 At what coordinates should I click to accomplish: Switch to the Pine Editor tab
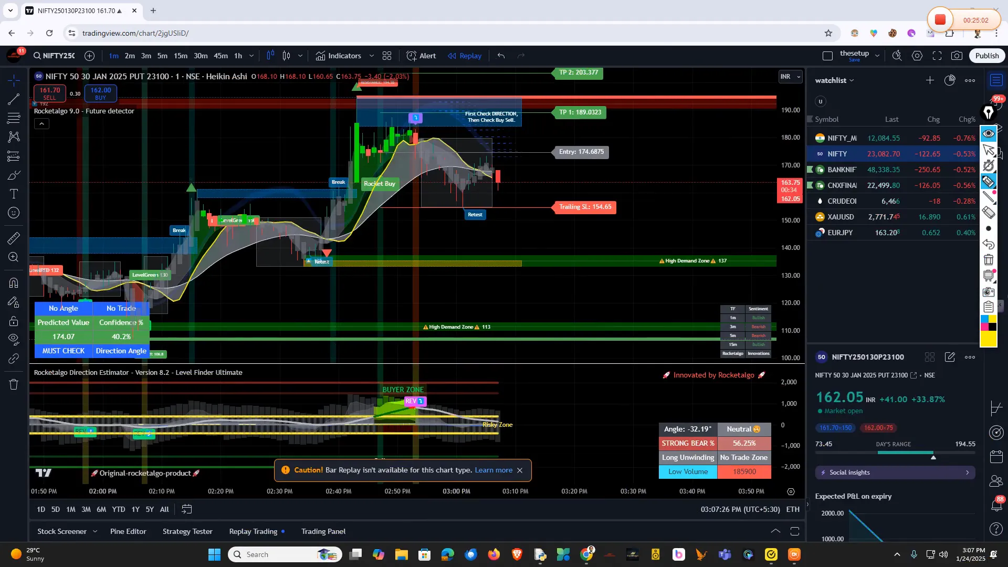tap(128, 531)
